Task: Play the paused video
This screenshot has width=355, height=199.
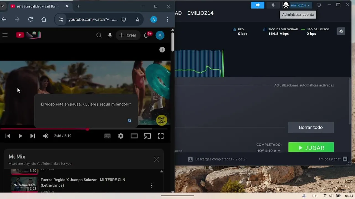Action: [20, 136]
